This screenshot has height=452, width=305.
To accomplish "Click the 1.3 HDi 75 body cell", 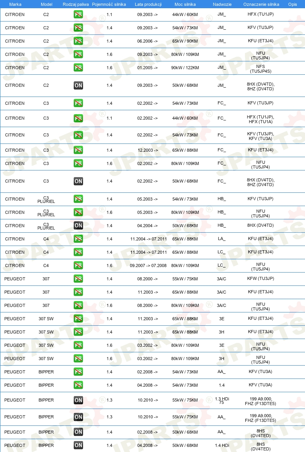I will pos(222,400).
